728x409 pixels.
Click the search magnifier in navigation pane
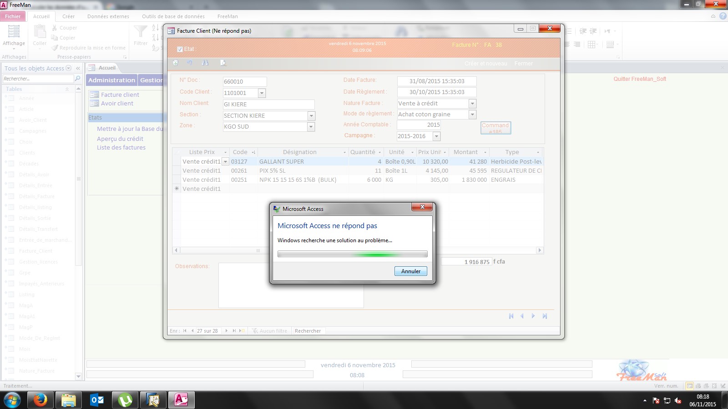(x=78, y=79)
